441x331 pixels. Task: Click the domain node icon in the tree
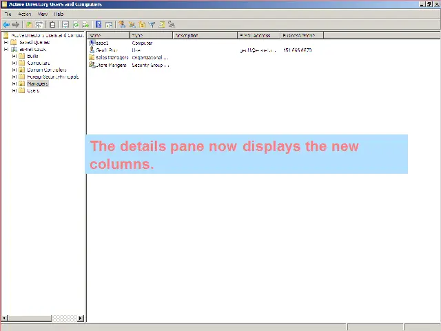coord(14,49)
